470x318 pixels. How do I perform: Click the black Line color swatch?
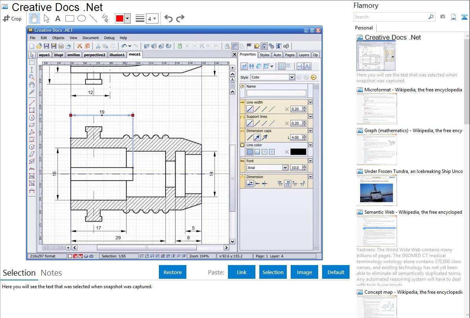click(x=298, y=152)
